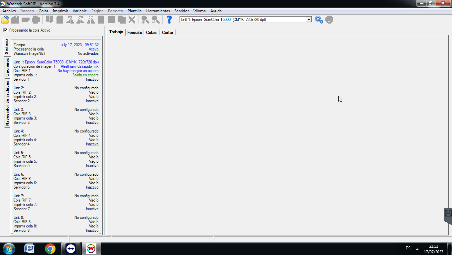The width and height of the screenshot is (452, 255).
Task: Open the Herramientas menu
Action: pyautogui.click(x=158, y=11)
